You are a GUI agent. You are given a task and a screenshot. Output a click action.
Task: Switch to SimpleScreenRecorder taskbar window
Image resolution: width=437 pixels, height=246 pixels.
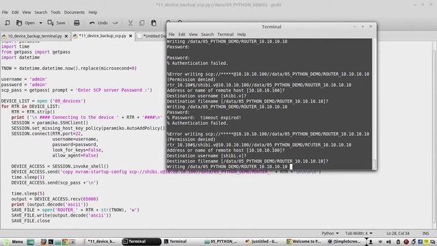344,241
